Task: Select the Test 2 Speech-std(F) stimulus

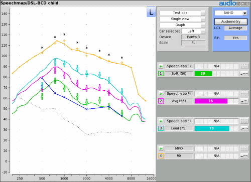Action: coord(179,94)
